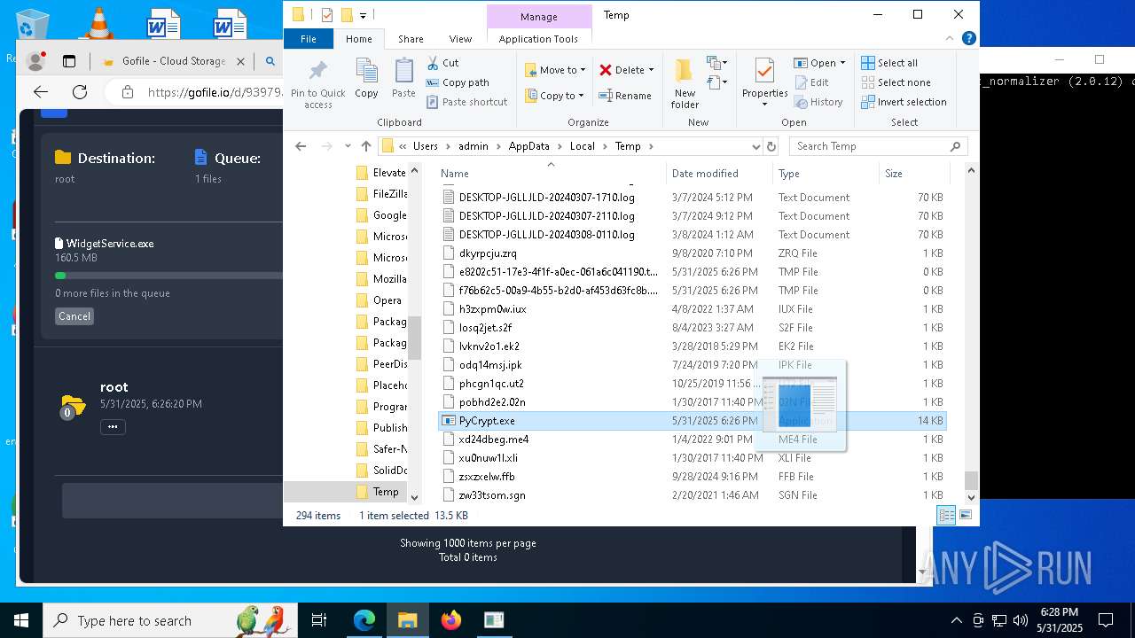1135x638 pixels.
Task: Select DESKTOP-JGLLJLD-20240308-0110.log file
Action: pos(693,235)
